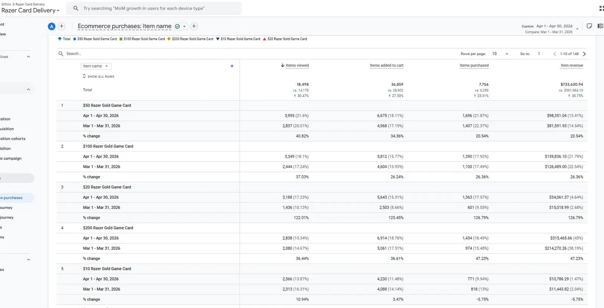Click the 122.01% items viewed change cell
Viewport: 604px width, 308px height.
point(301,218)
